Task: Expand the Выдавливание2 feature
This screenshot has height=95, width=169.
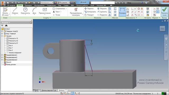Action: click(2, 58)
